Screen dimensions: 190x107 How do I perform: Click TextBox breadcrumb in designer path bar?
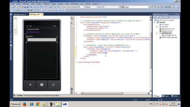(20, 96)
